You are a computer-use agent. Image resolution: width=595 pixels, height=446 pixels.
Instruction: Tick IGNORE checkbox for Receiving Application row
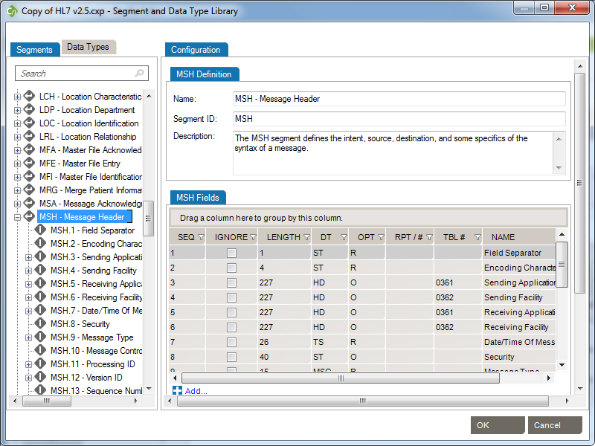(231, 312)
